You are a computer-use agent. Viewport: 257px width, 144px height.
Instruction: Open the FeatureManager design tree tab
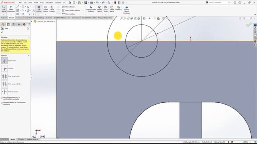click(3, 24)
